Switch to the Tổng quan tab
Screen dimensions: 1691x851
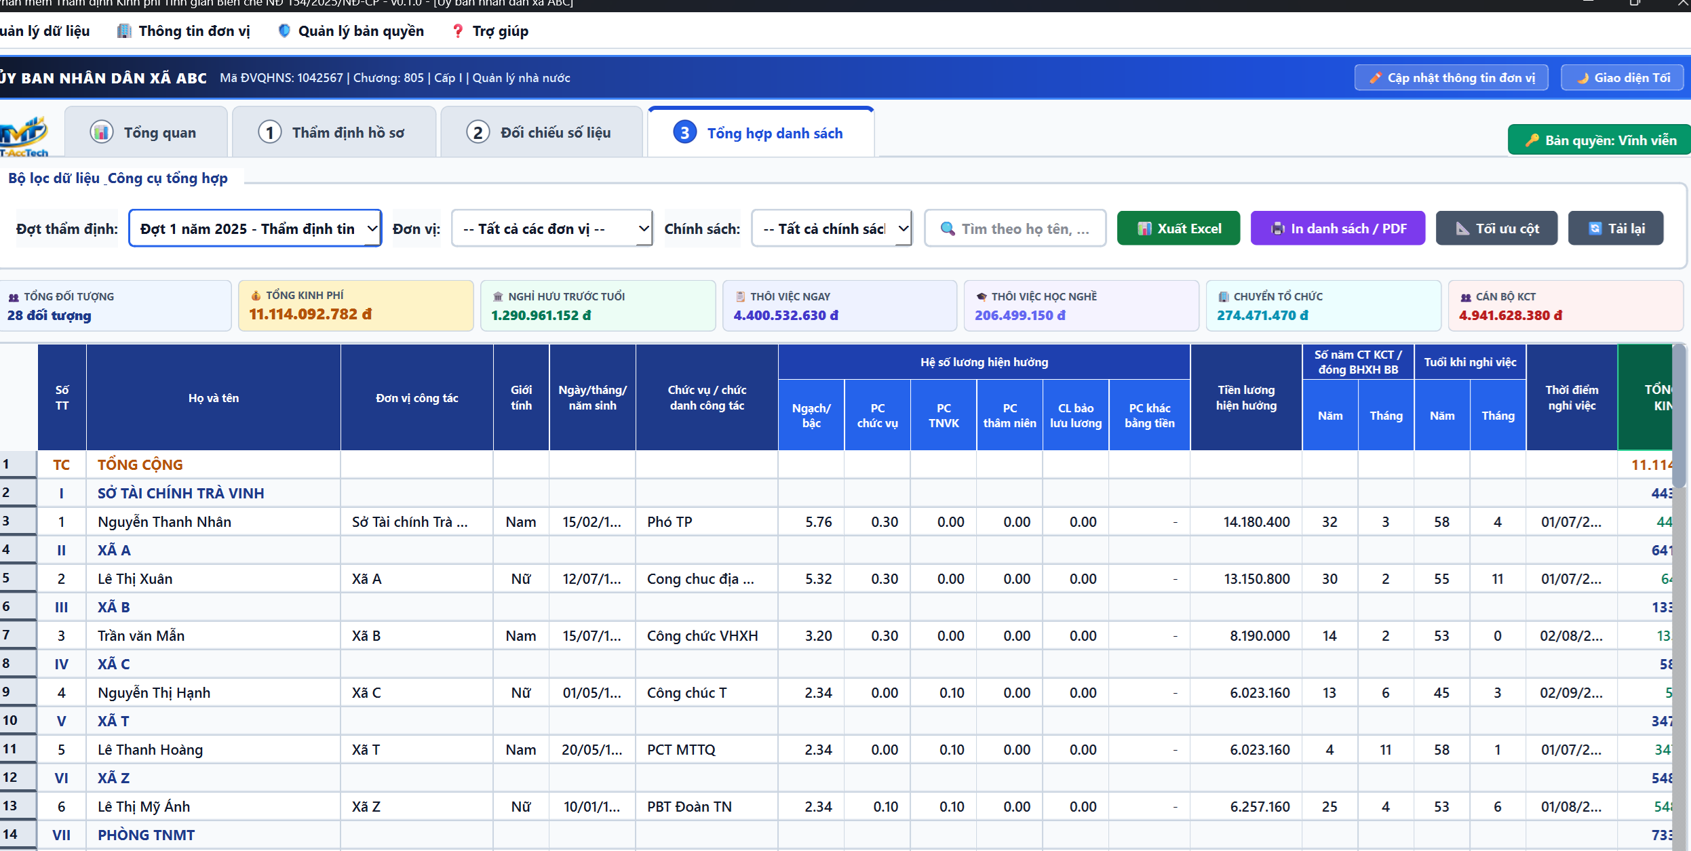pos(147,133)
